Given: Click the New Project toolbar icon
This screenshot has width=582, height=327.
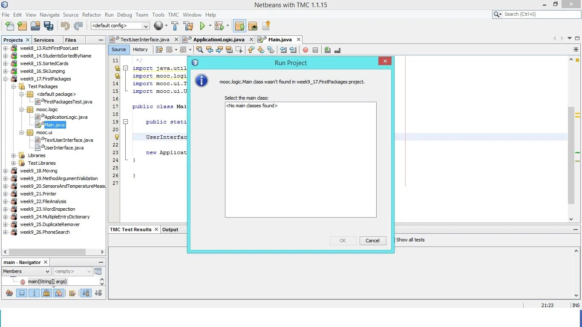Looking at the screenshot, I should pyautogui.click(x=23, y=26).
